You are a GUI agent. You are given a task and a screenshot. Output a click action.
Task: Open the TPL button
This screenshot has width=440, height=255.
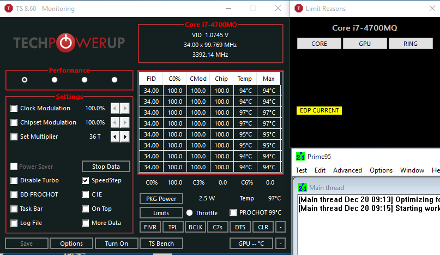coord(173,227)
